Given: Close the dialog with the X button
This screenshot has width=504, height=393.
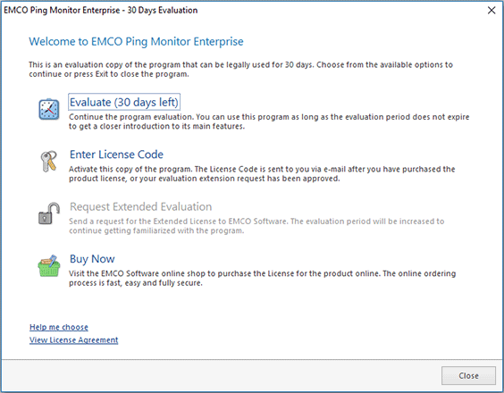Looking at the screenshot, I should (491, 11).
